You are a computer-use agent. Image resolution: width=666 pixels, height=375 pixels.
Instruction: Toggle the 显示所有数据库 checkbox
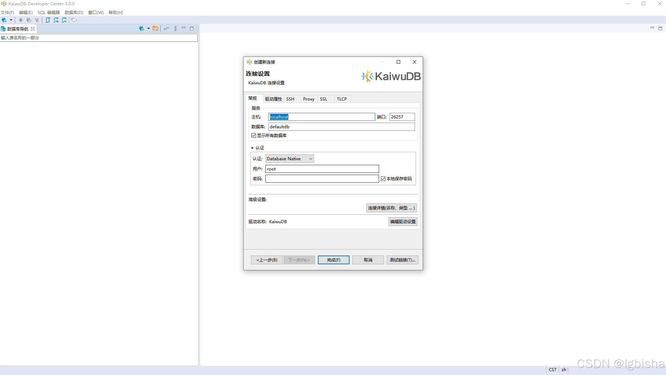254,136
